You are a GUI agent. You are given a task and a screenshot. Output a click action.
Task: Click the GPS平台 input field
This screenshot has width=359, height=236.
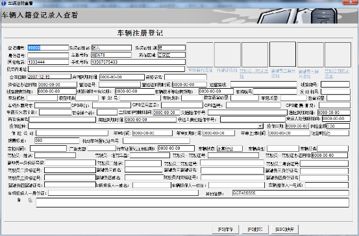[111, 105]
